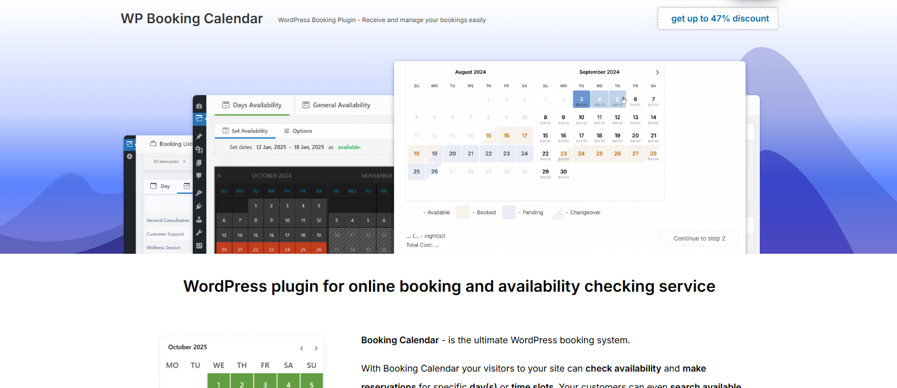Select the Posts pin icon in admin sidebar

coord(199,137)
